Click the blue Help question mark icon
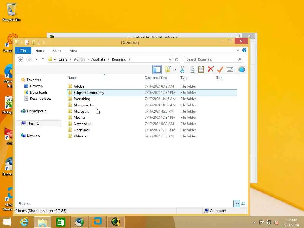Viewport: 304px width, 228px height. coord(244,50)
